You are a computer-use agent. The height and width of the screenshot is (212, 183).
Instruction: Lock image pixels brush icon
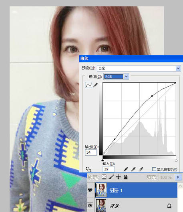coord(111,177)
